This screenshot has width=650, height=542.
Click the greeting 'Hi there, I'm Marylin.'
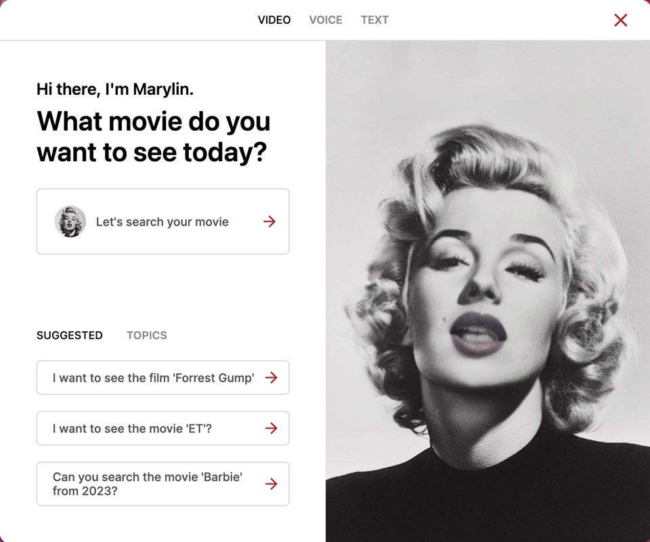pos(115,89)
